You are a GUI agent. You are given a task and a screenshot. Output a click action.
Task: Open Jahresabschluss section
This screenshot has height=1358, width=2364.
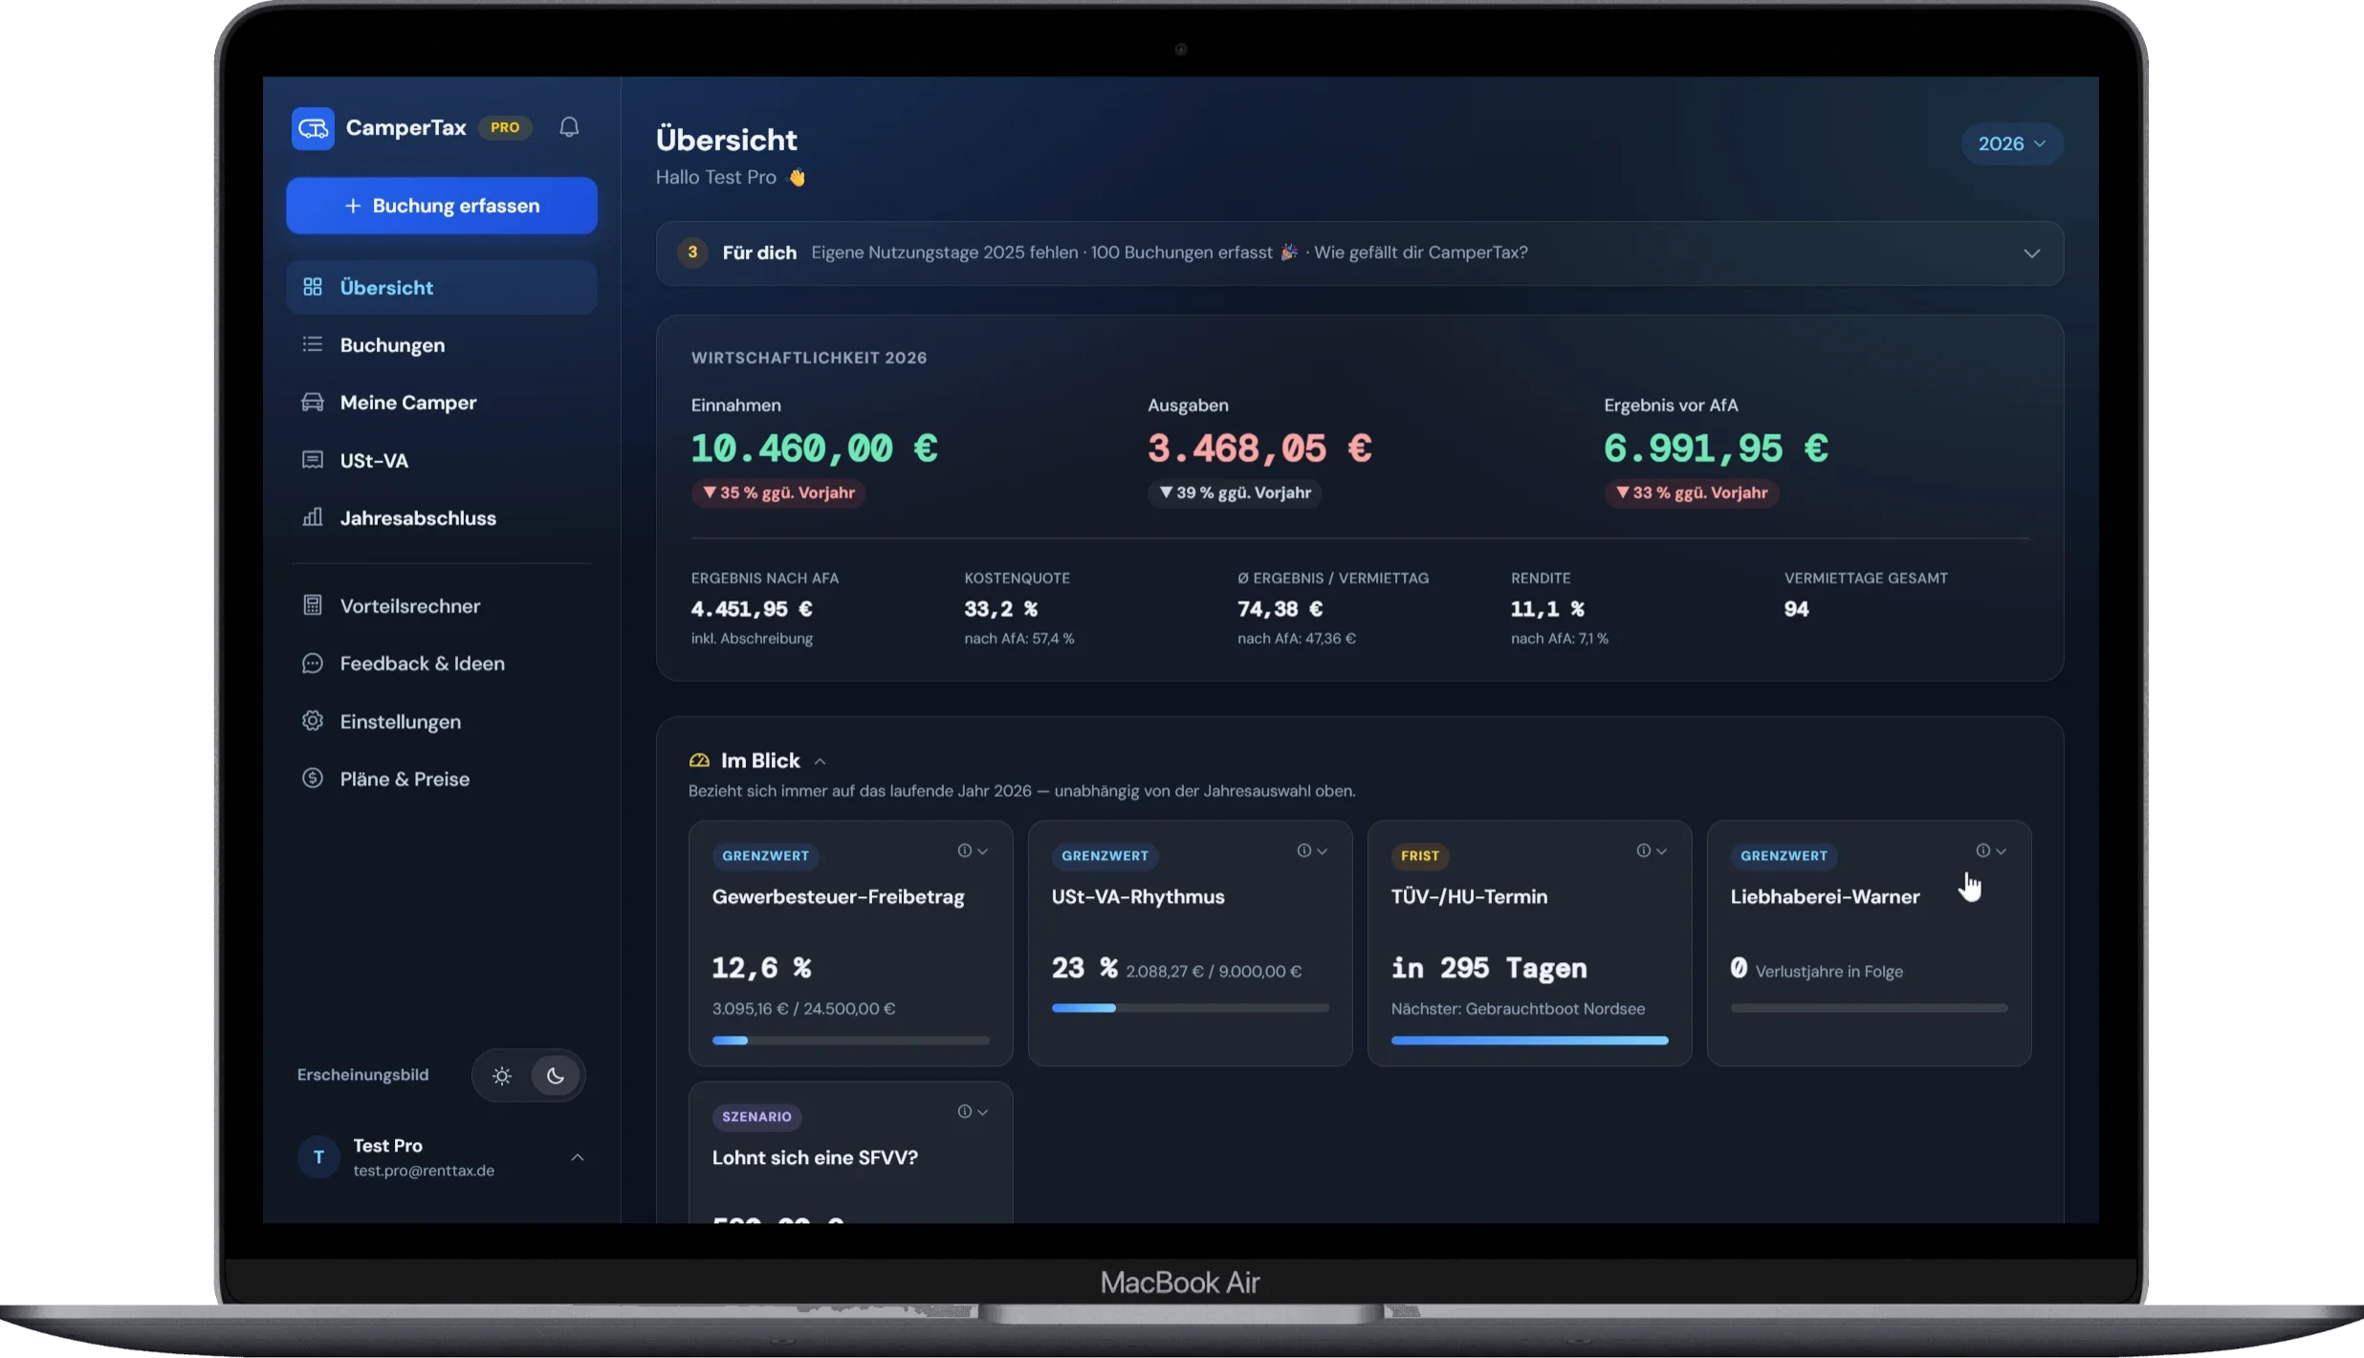point(442,518)
